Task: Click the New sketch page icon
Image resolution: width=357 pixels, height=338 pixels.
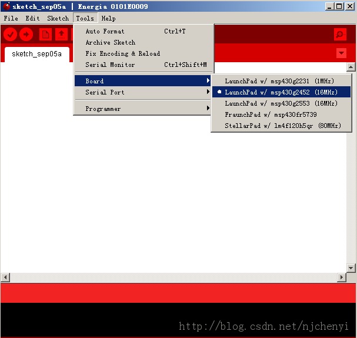Action: pyautogui.click(x=45, y=34)
